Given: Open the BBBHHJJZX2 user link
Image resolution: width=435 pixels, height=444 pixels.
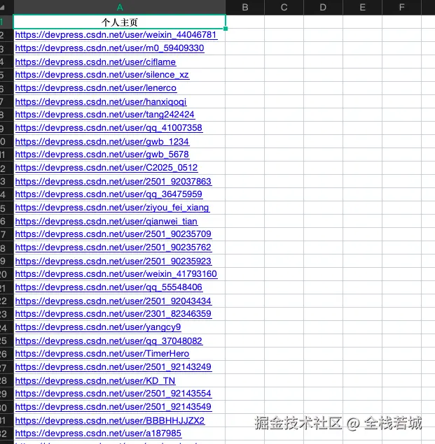Looking at the screenshot, I should (110, 421).
